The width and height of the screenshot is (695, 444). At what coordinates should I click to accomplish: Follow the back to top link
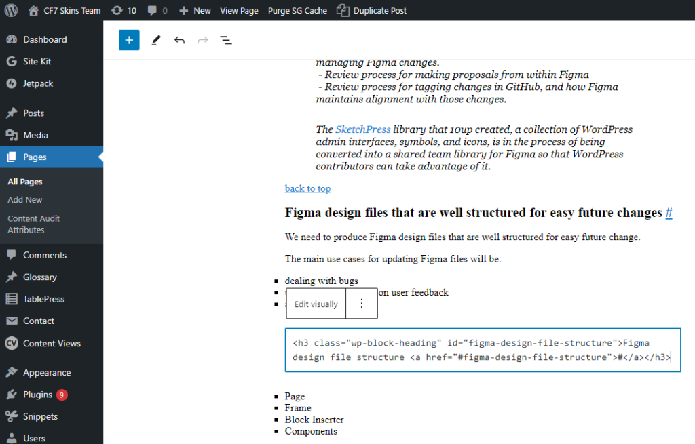click(307, 188)
